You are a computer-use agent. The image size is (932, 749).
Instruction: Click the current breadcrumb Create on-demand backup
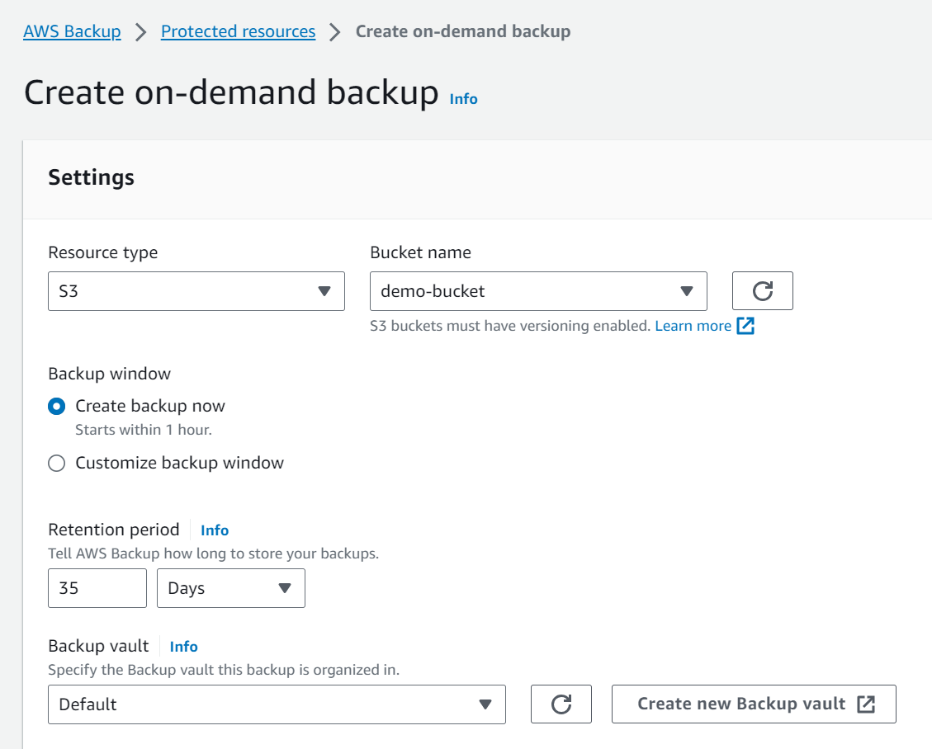point(462,31)
